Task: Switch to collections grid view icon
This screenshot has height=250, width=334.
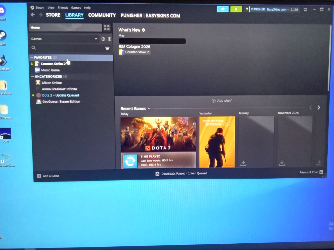Action: [x=107, y=27]
